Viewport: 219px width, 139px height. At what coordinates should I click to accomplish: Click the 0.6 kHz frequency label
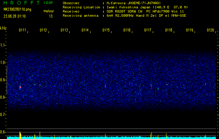[x=3, y=132]
